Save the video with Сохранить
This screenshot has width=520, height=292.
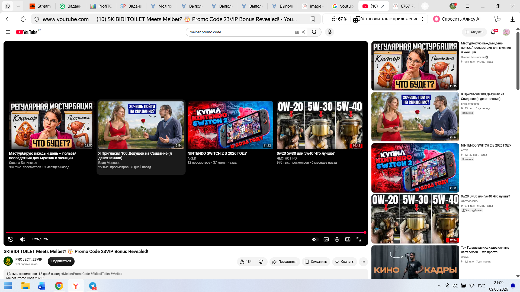pos(316,262)
